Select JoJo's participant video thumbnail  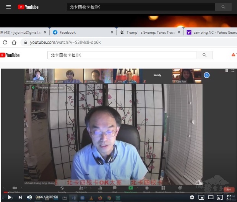[x=127, y=76]
